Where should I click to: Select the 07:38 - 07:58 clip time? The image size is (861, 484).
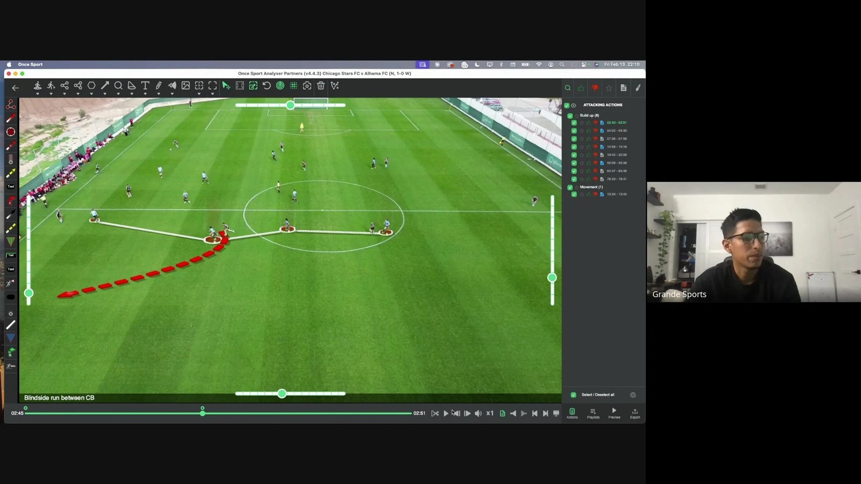617,139
